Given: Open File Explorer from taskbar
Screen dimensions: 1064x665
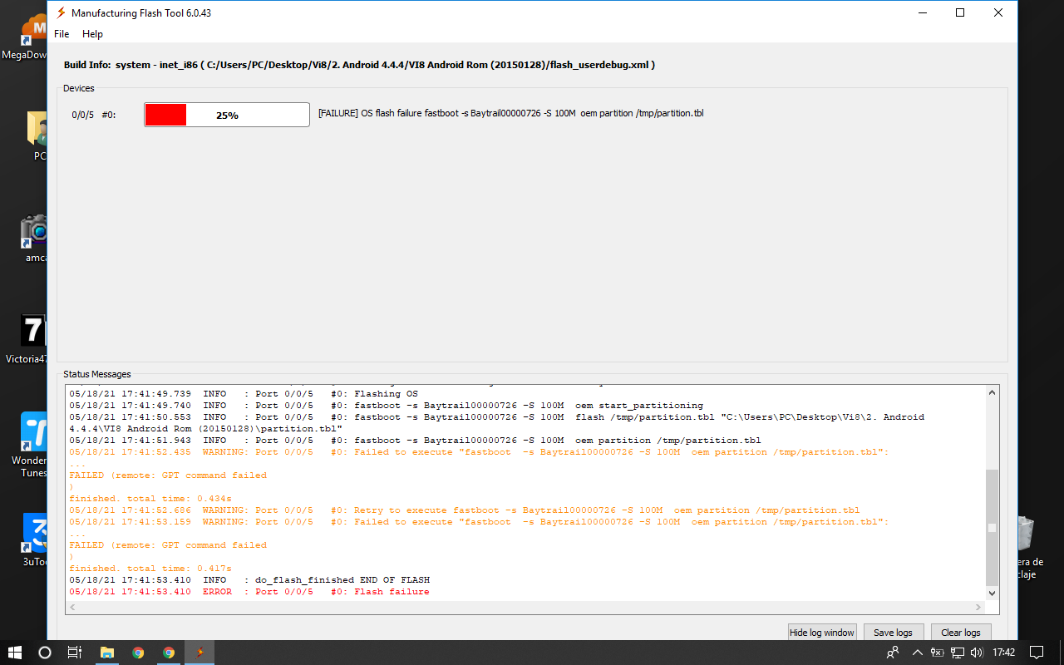Looking at the screenshot, I should (x=106, y=653).
